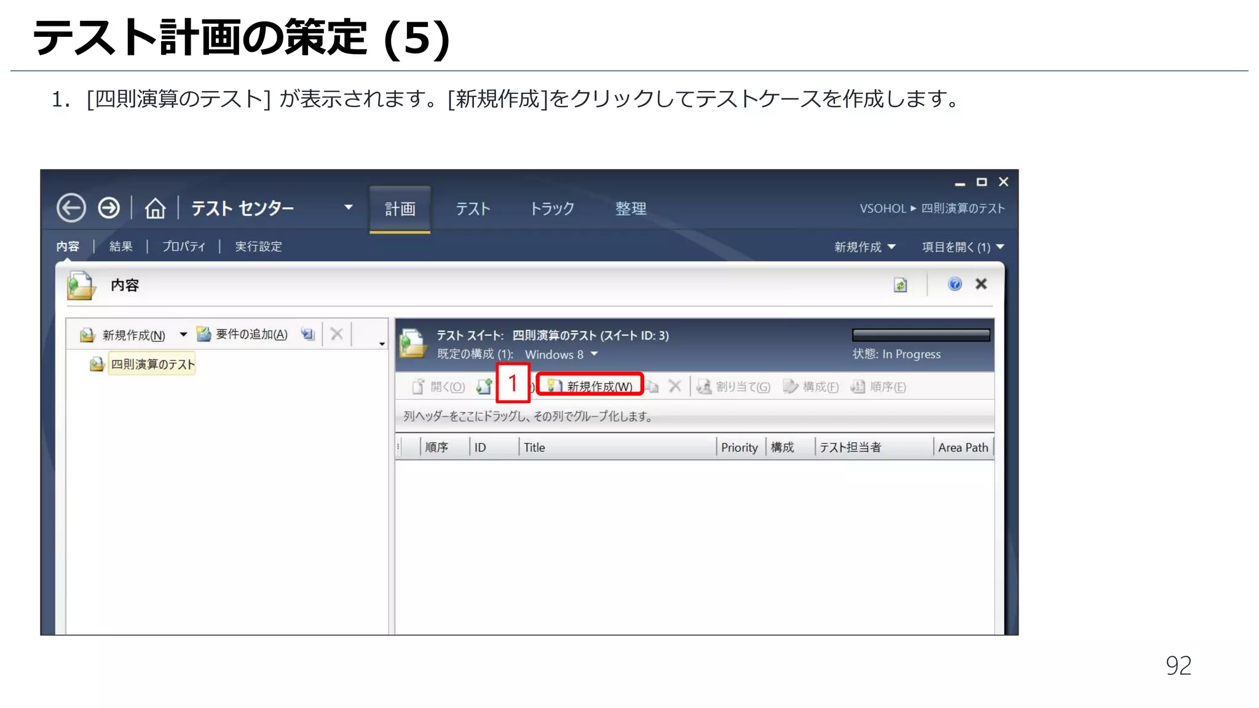The height and width of the screenshot is (708, 1259).
Task: Click the copy icon after 新規作成(W)
Action: pos(652,387)
